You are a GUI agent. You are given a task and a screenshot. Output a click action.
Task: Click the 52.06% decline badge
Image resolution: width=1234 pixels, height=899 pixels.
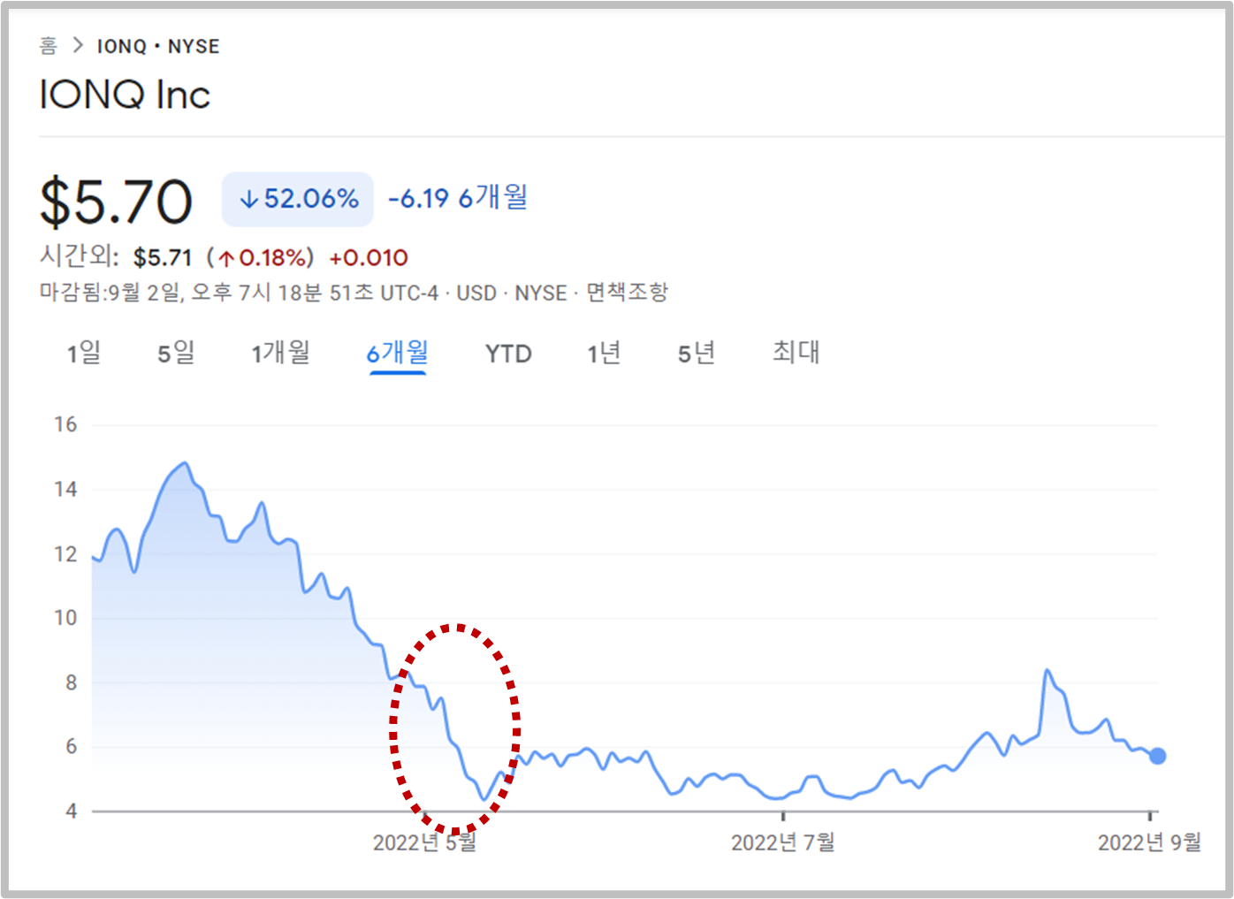point(298,199)
